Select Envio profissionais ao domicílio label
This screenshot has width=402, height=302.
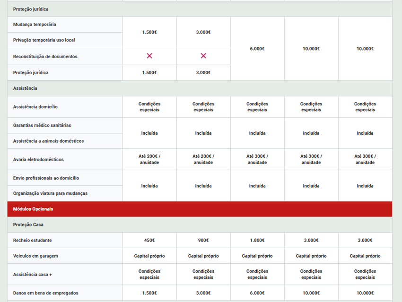pyautogui.click(x=46, y=178)
